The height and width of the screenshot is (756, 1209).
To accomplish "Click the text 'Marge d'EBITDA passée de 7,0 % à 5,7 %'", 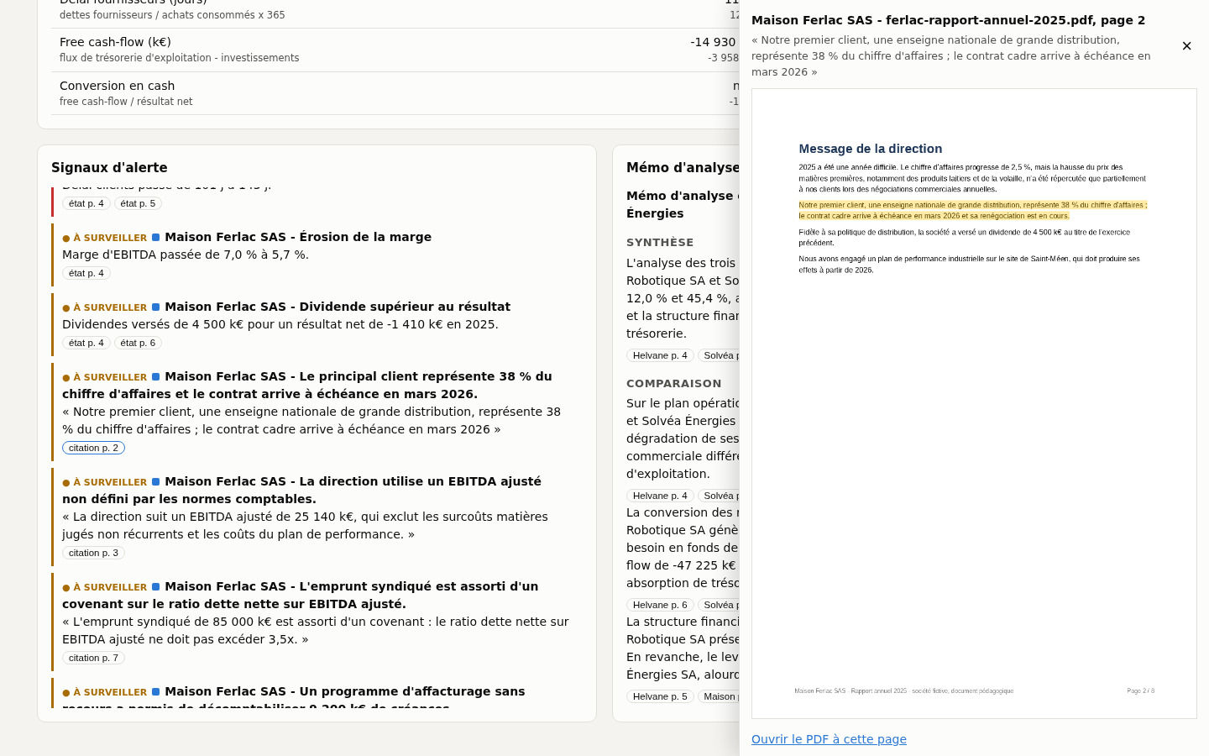I will [184, 255].
